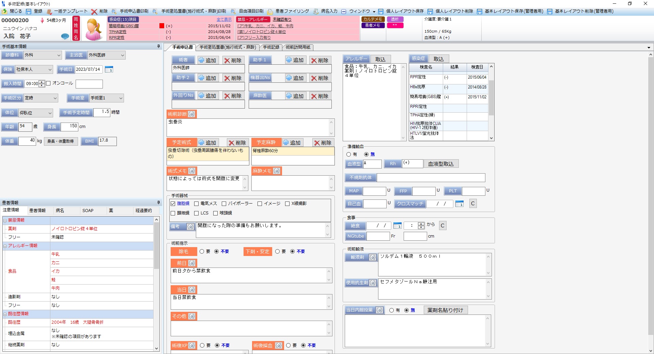Enable the オンコール checkbox
The height and width of the screenshot is (354, 654).
[x=49, y=83]
